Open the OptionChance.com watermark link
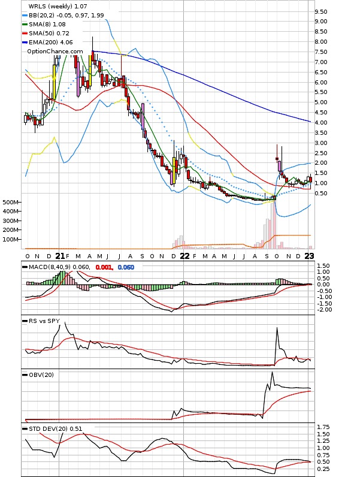This screenshot has width=339, height=477. (55, 52)
